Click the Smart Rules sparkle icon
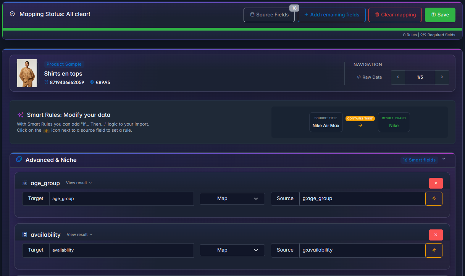Viewport: 465px width, 276px height. point(21,115)
